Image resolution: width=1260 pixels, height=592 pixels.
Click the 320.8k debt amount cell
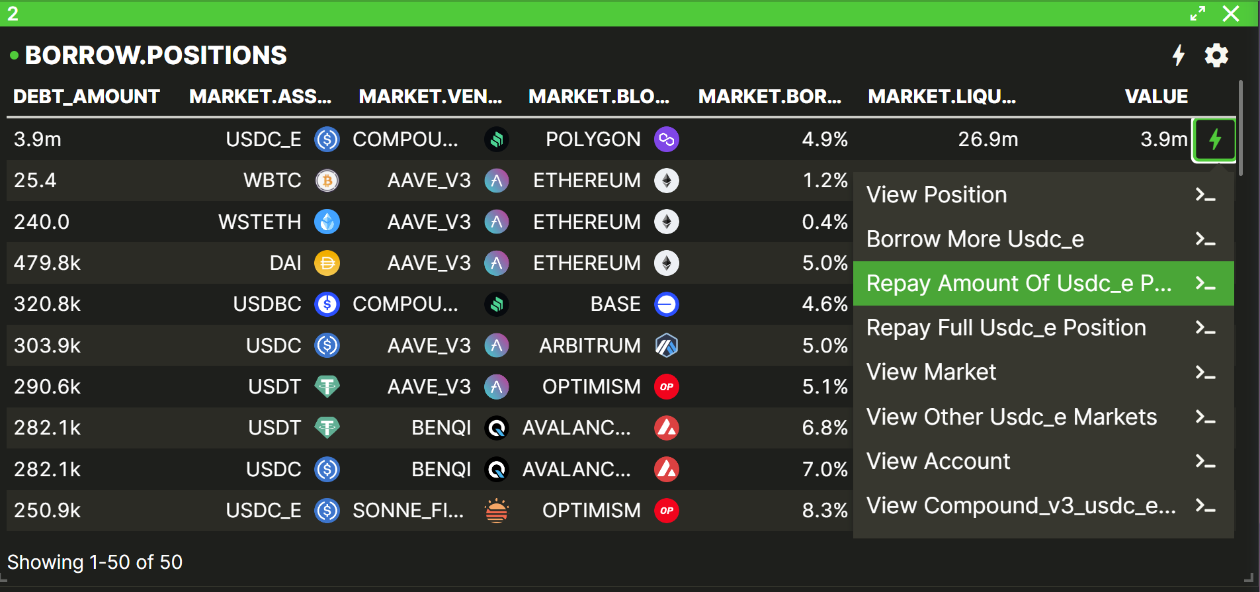[47, 304]
